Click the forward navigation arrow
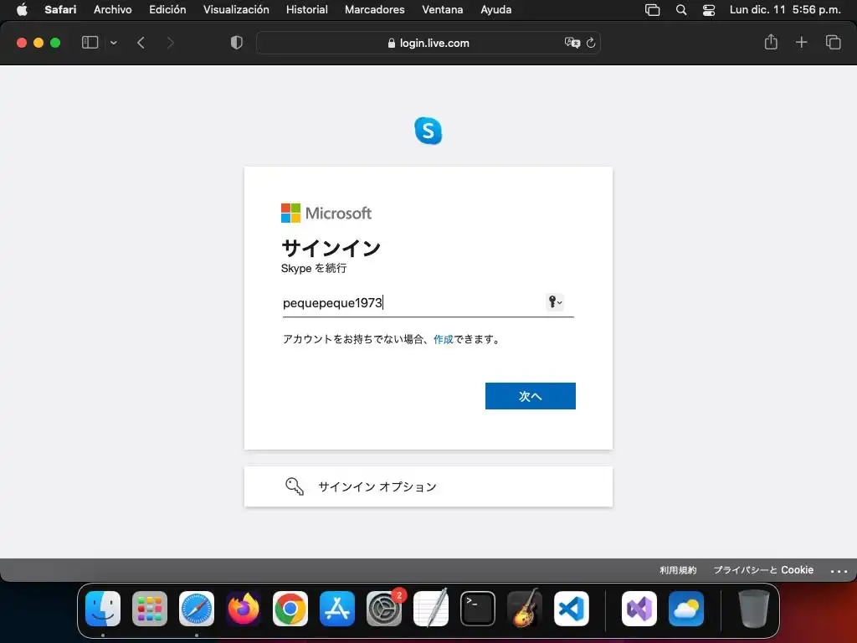 click(170, 43)
